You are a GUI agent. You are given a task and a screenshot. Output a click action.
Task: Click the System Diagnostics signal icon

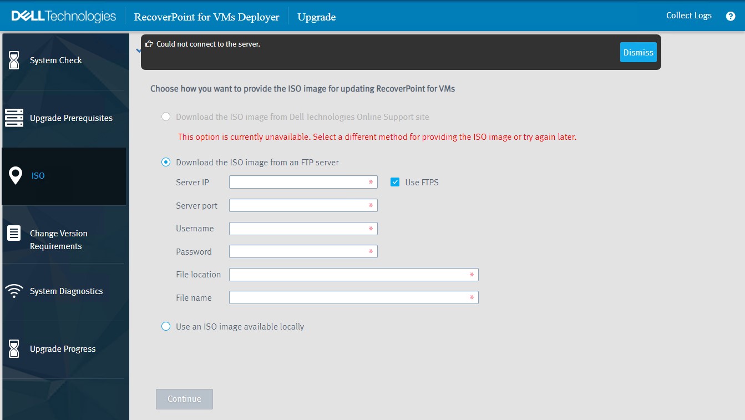14,291
